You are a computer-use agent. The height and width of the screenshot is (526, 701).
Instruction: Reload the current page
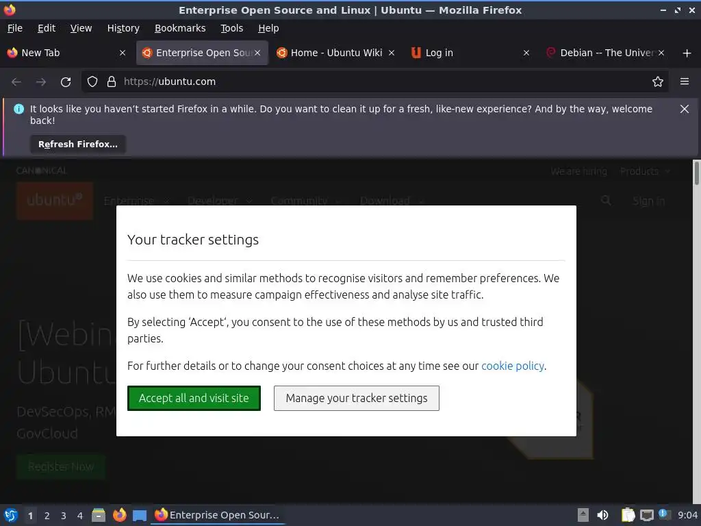(66, 82)
